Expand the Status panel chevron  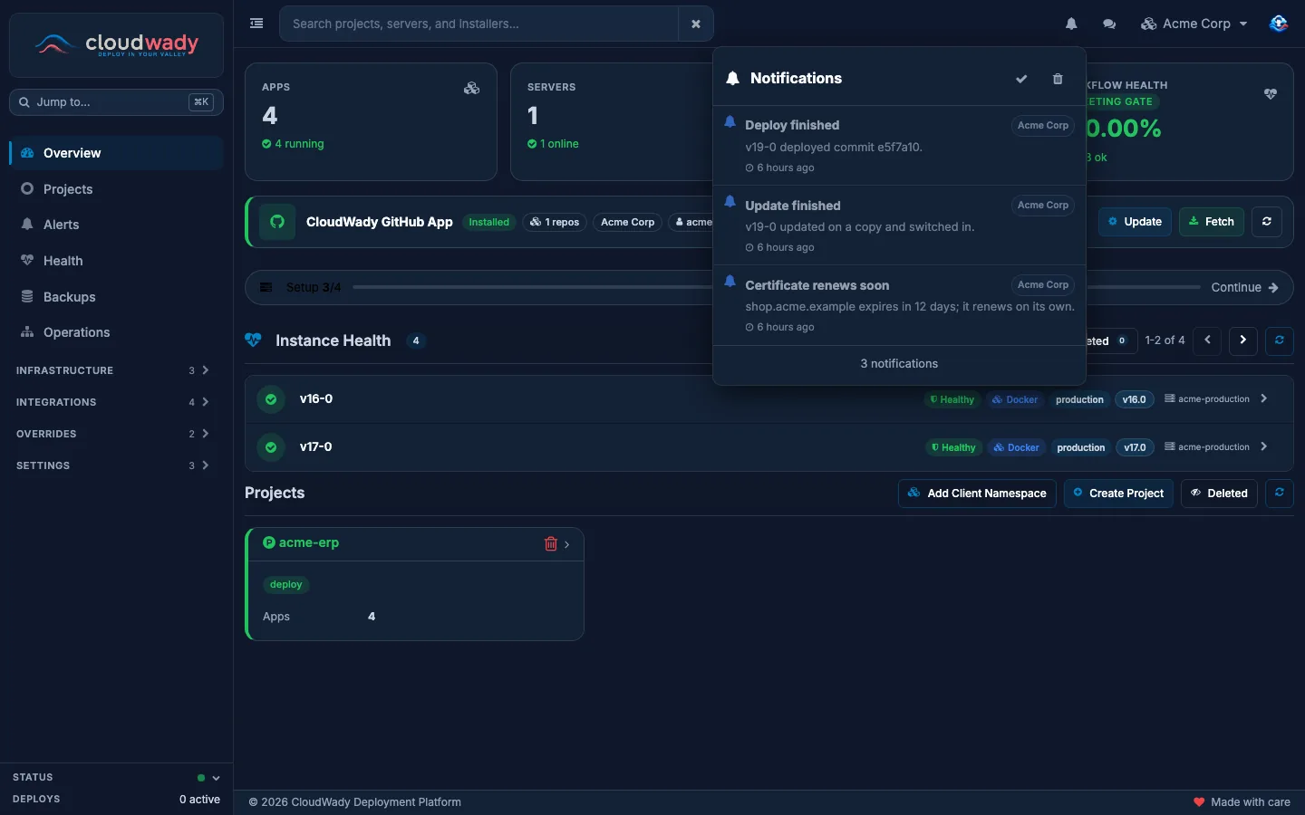click(216, 778)
